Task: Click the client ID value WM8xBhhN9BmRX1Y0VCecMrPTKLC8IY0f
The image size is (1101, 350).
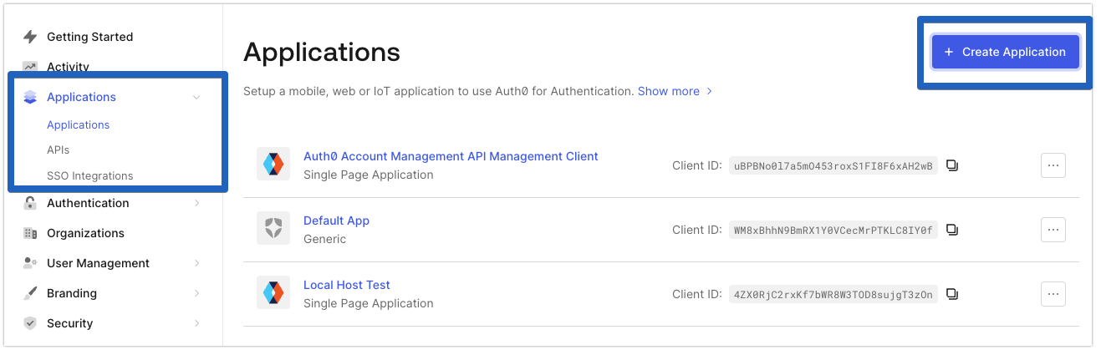Action: pos(833,230)
